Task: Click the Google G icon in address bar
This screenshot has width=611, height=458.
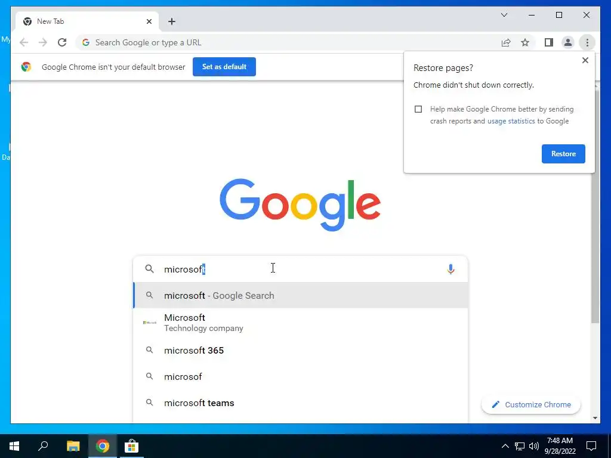Action: coord(86,42)
